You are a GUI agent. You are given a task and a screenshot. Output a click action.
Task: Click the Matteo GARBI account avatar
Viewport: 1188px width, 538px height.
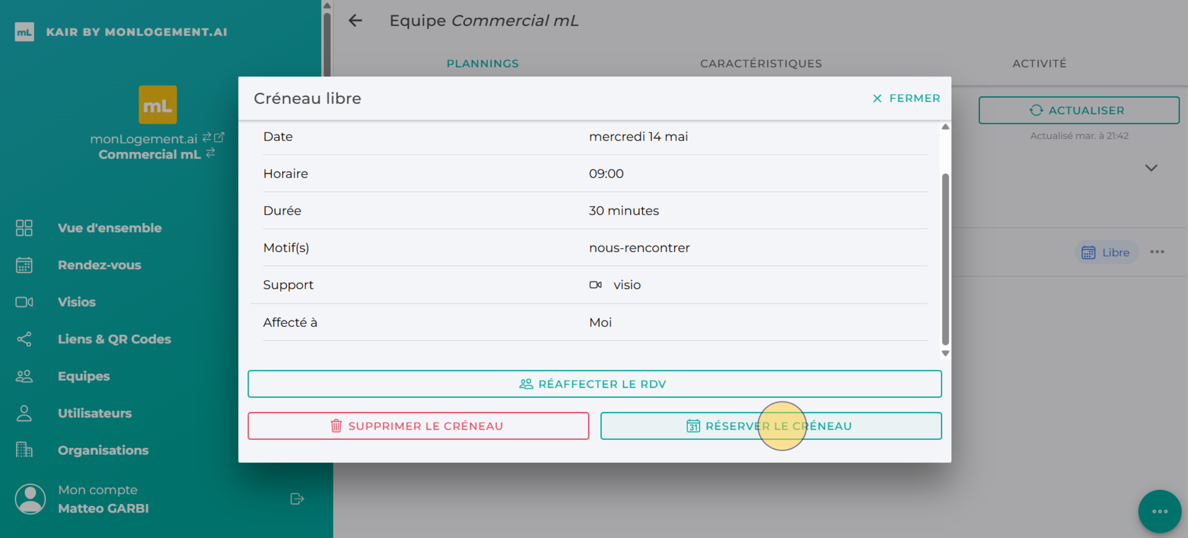[x=30, y=499]
